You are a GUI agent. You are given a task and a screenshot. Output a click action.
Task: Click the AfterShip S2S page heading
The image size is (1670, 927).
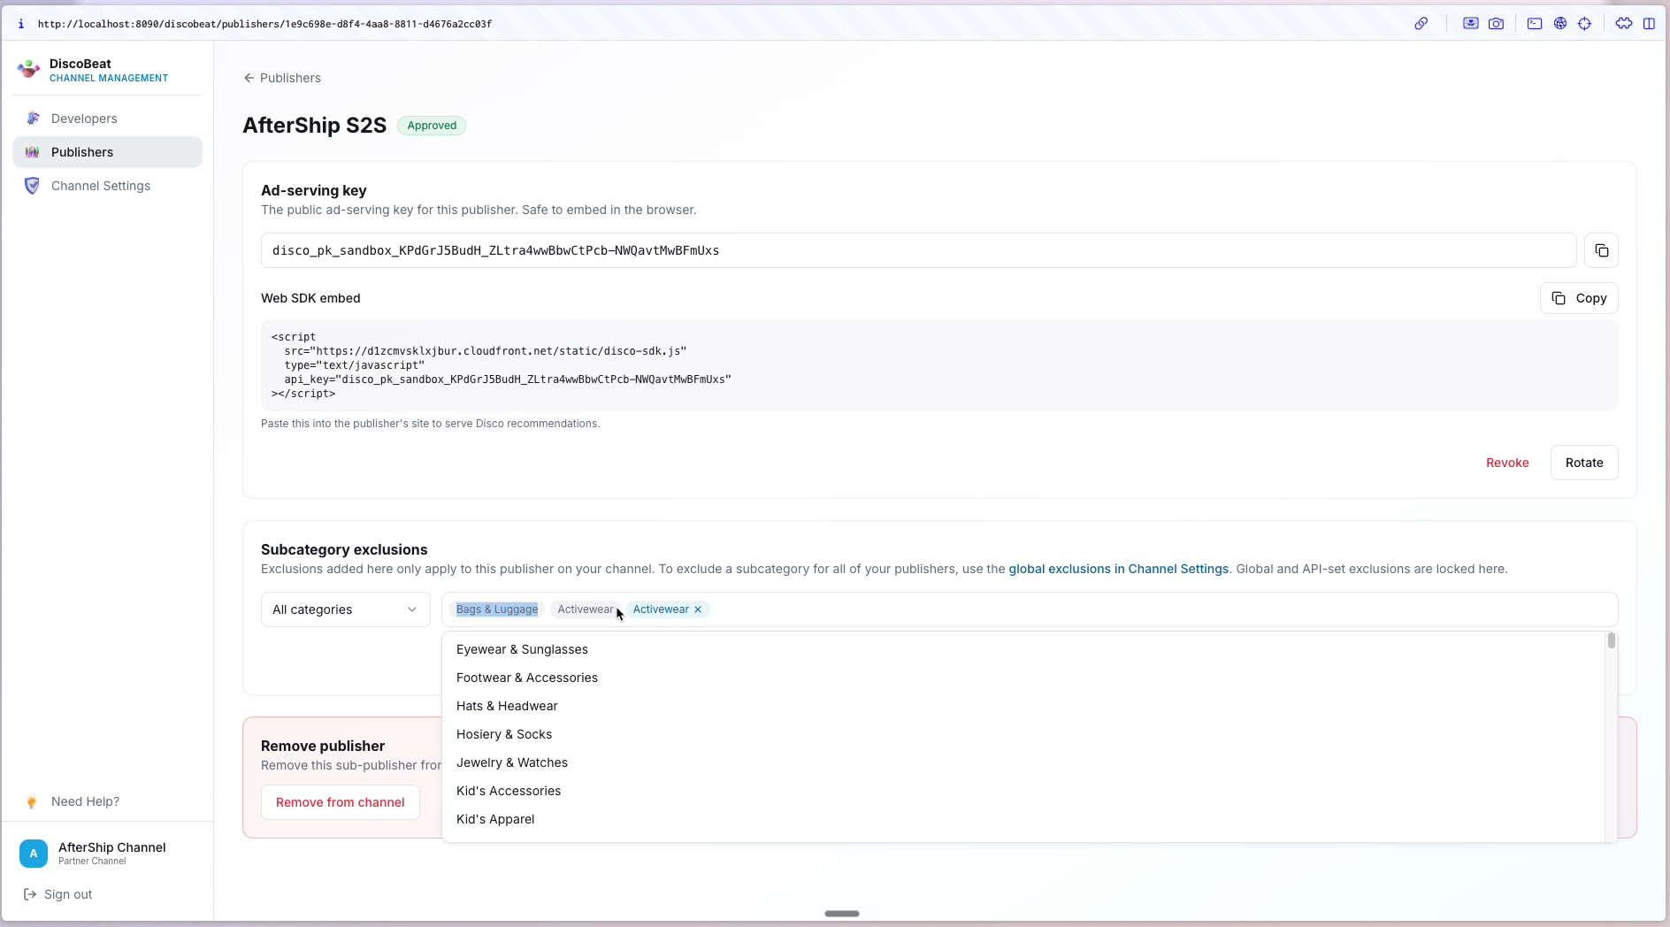click(x=315, y=126)
